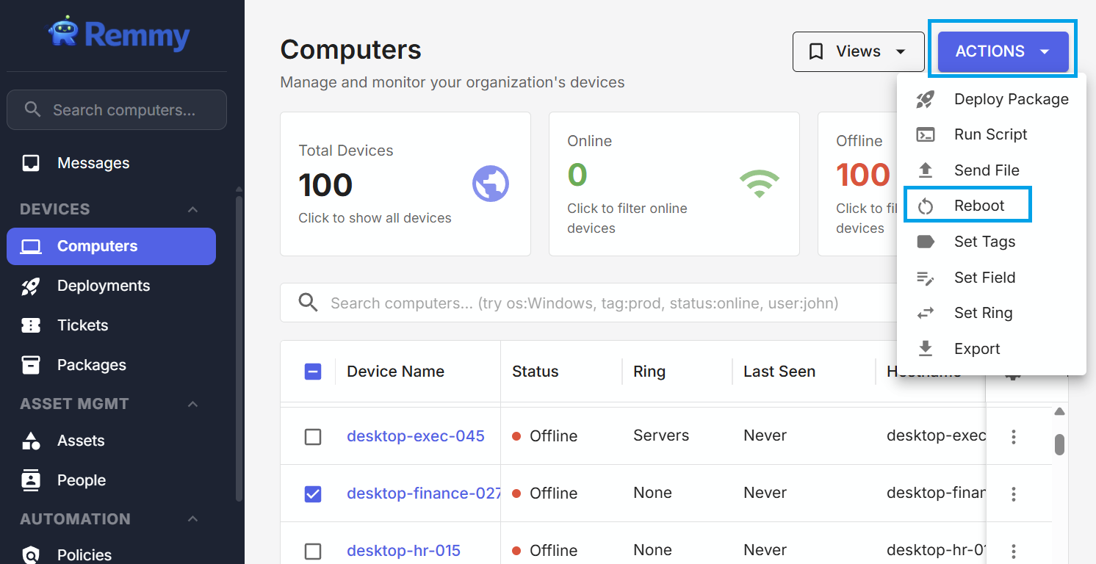Click the Send File upload icon
This screenshot has height=564, width=1096.
pos(926,170)
